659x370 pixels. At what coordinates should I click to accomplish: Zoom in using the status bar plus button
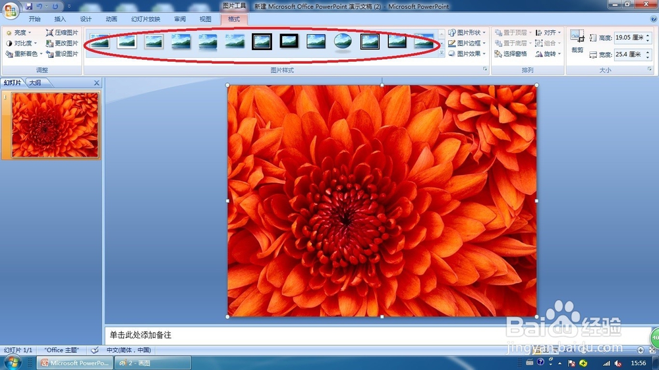[641, 350]
